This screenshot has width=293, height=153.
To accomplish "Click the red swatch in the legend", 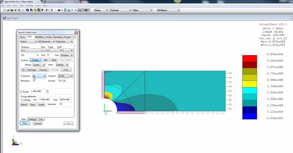I will click(x=250, y=58).
